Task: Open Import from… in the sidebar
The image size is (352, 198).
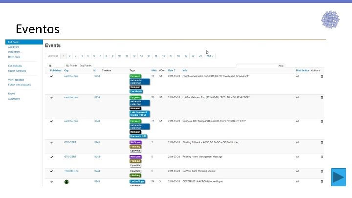Action: (x=15, y=52)
